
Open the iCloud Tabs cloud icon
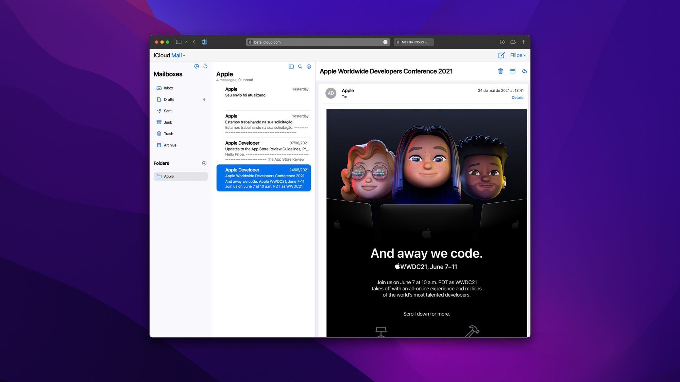click(513, 42)
